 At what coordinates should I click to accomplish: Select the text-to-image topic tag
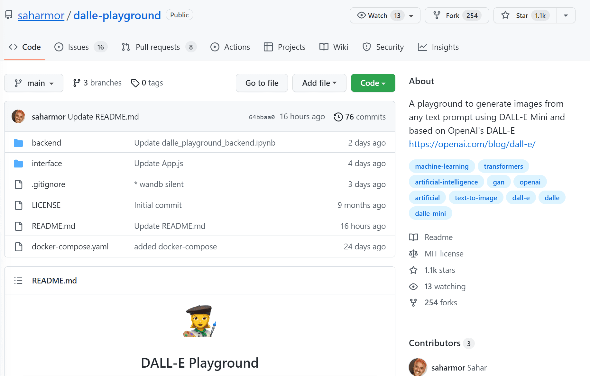click(x=476, y=198)
